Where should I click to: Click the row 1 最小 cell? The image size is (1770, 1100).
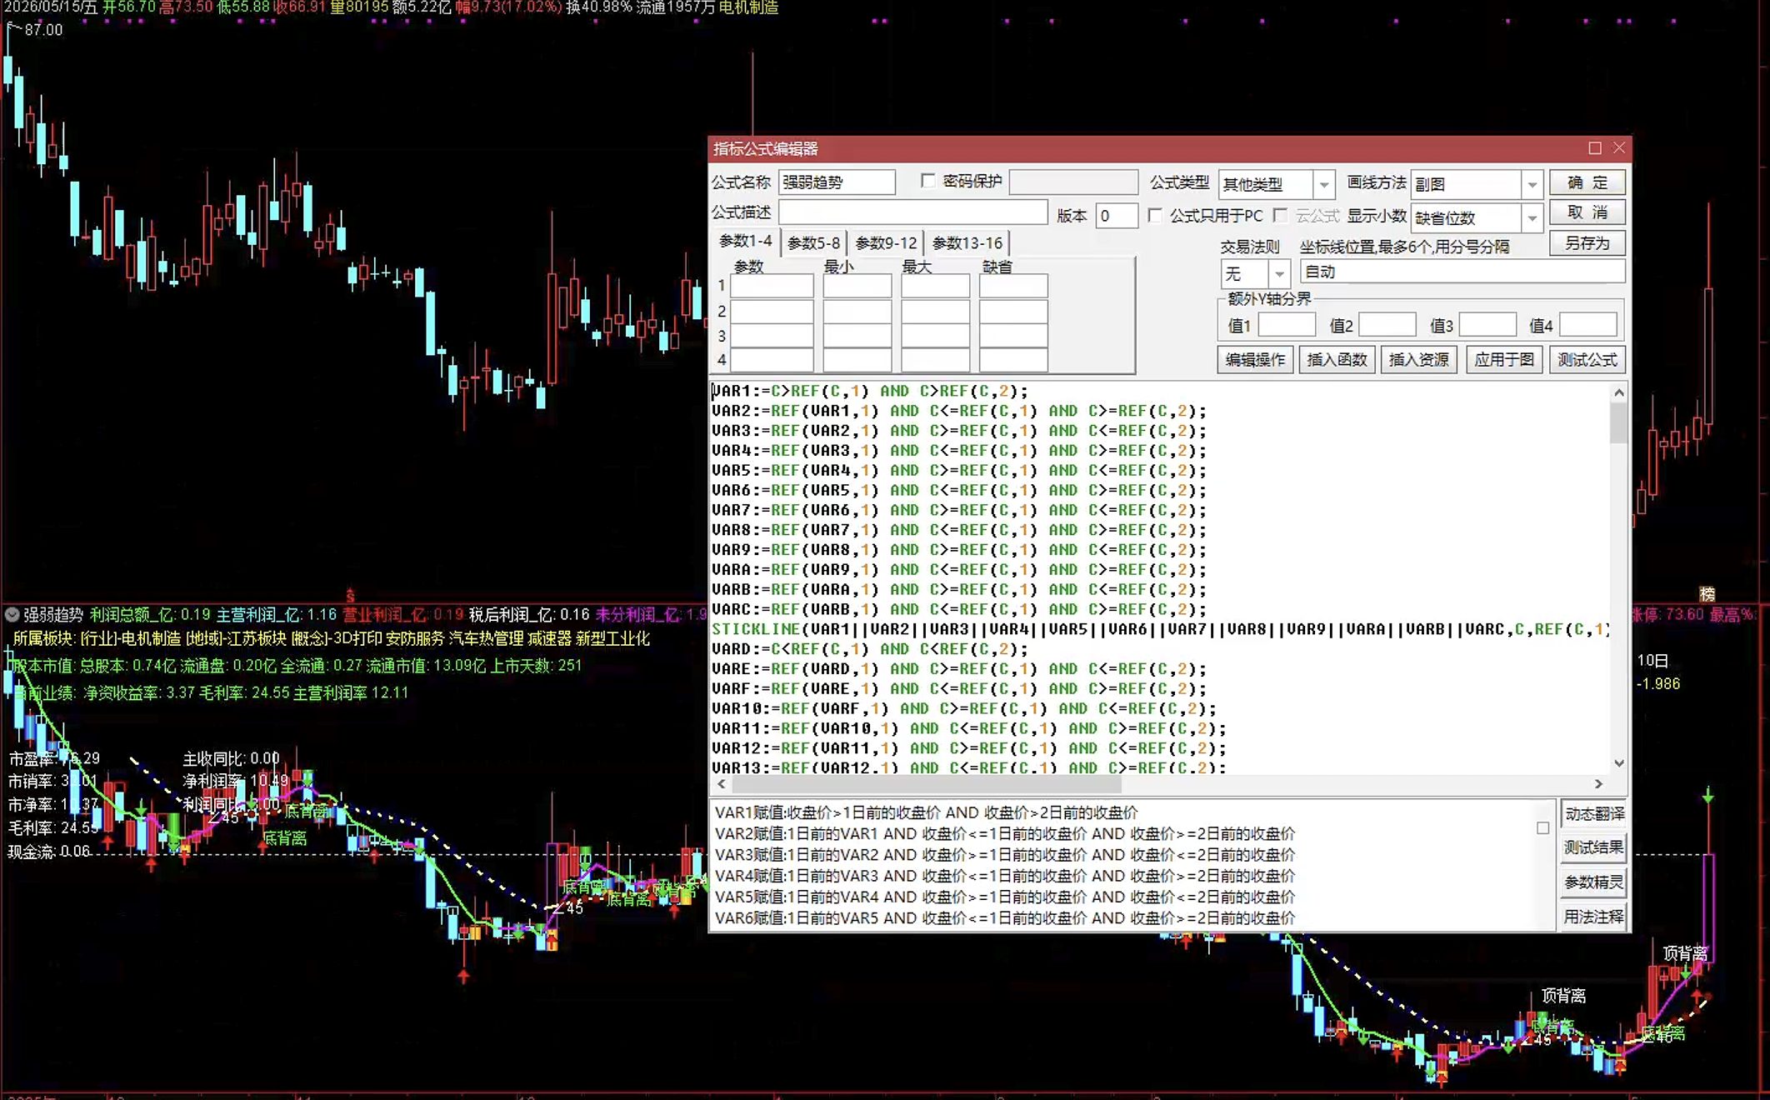click(x=857, y=286)
